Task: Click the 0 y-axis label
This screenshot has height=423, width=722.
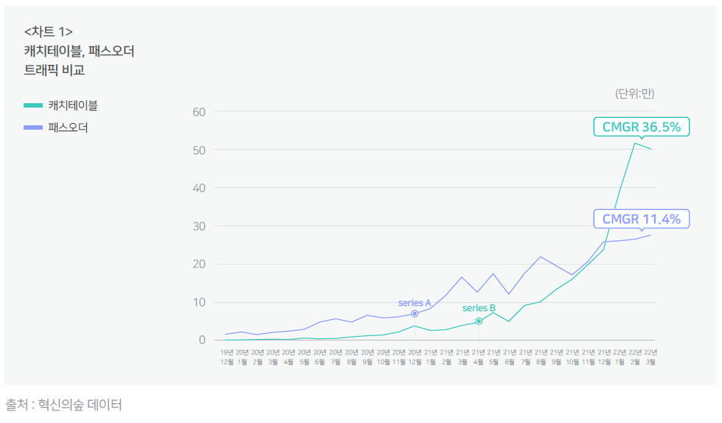Action: tap(202, 340)
